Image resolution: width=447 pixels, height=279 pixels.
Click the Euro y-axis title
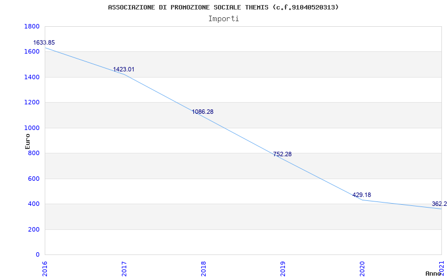pos(27,141)
